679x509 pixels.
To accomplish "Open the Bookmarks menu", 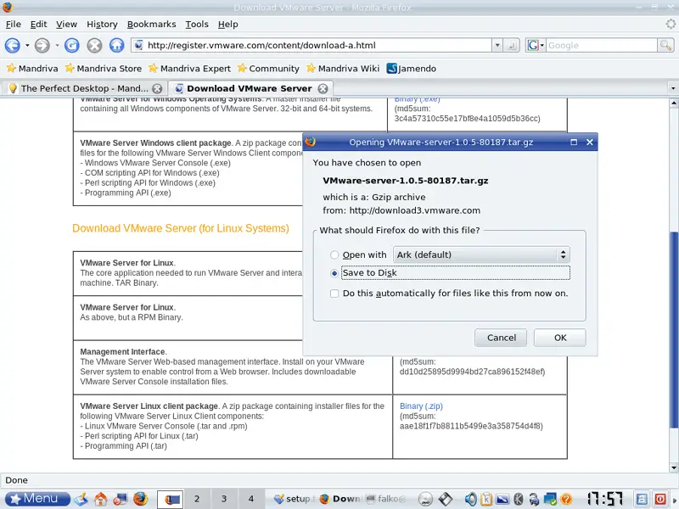I will 152,25.
